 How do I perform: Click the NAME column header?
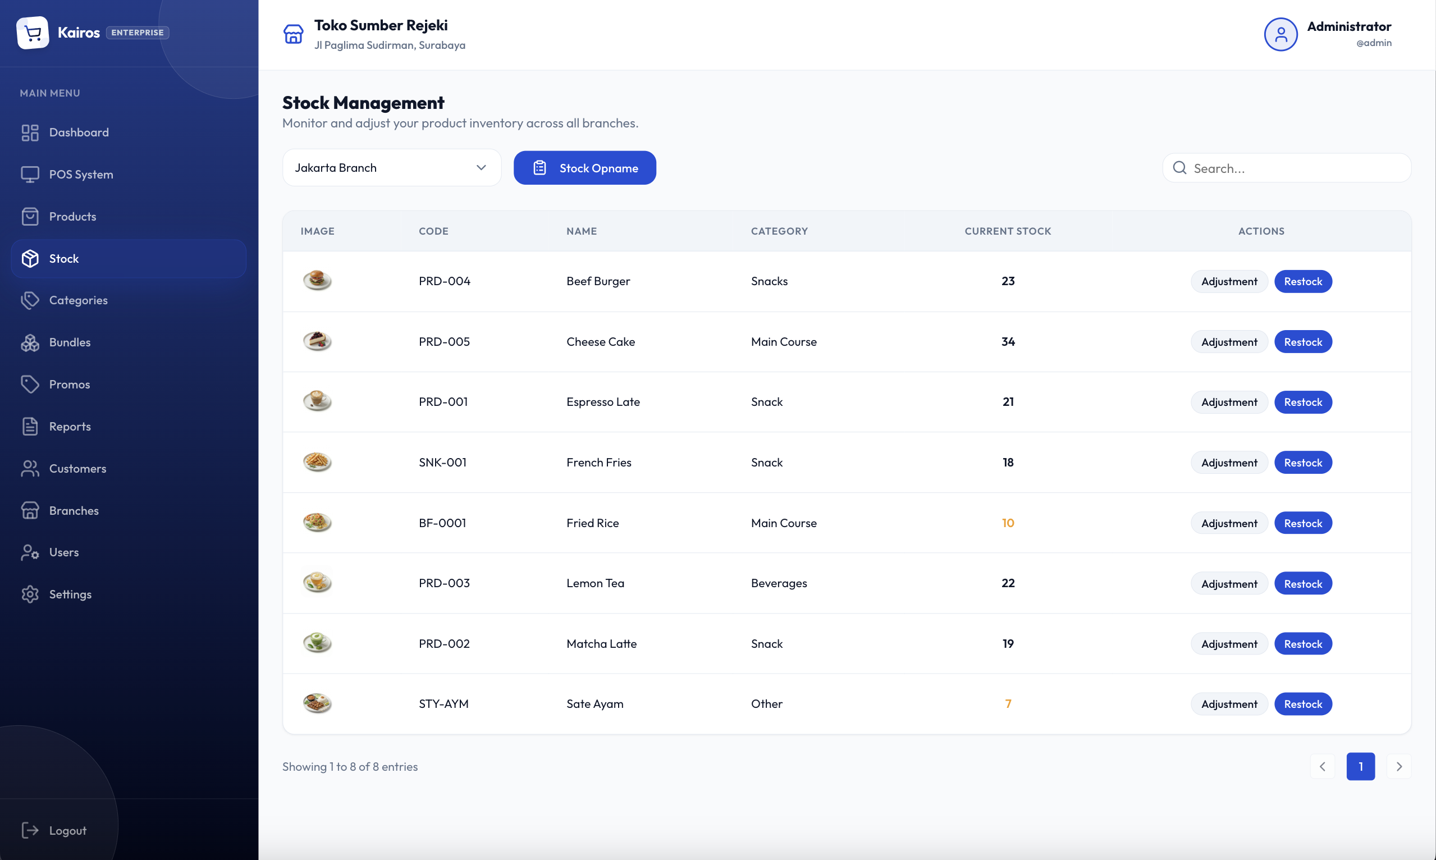[581, 231]
